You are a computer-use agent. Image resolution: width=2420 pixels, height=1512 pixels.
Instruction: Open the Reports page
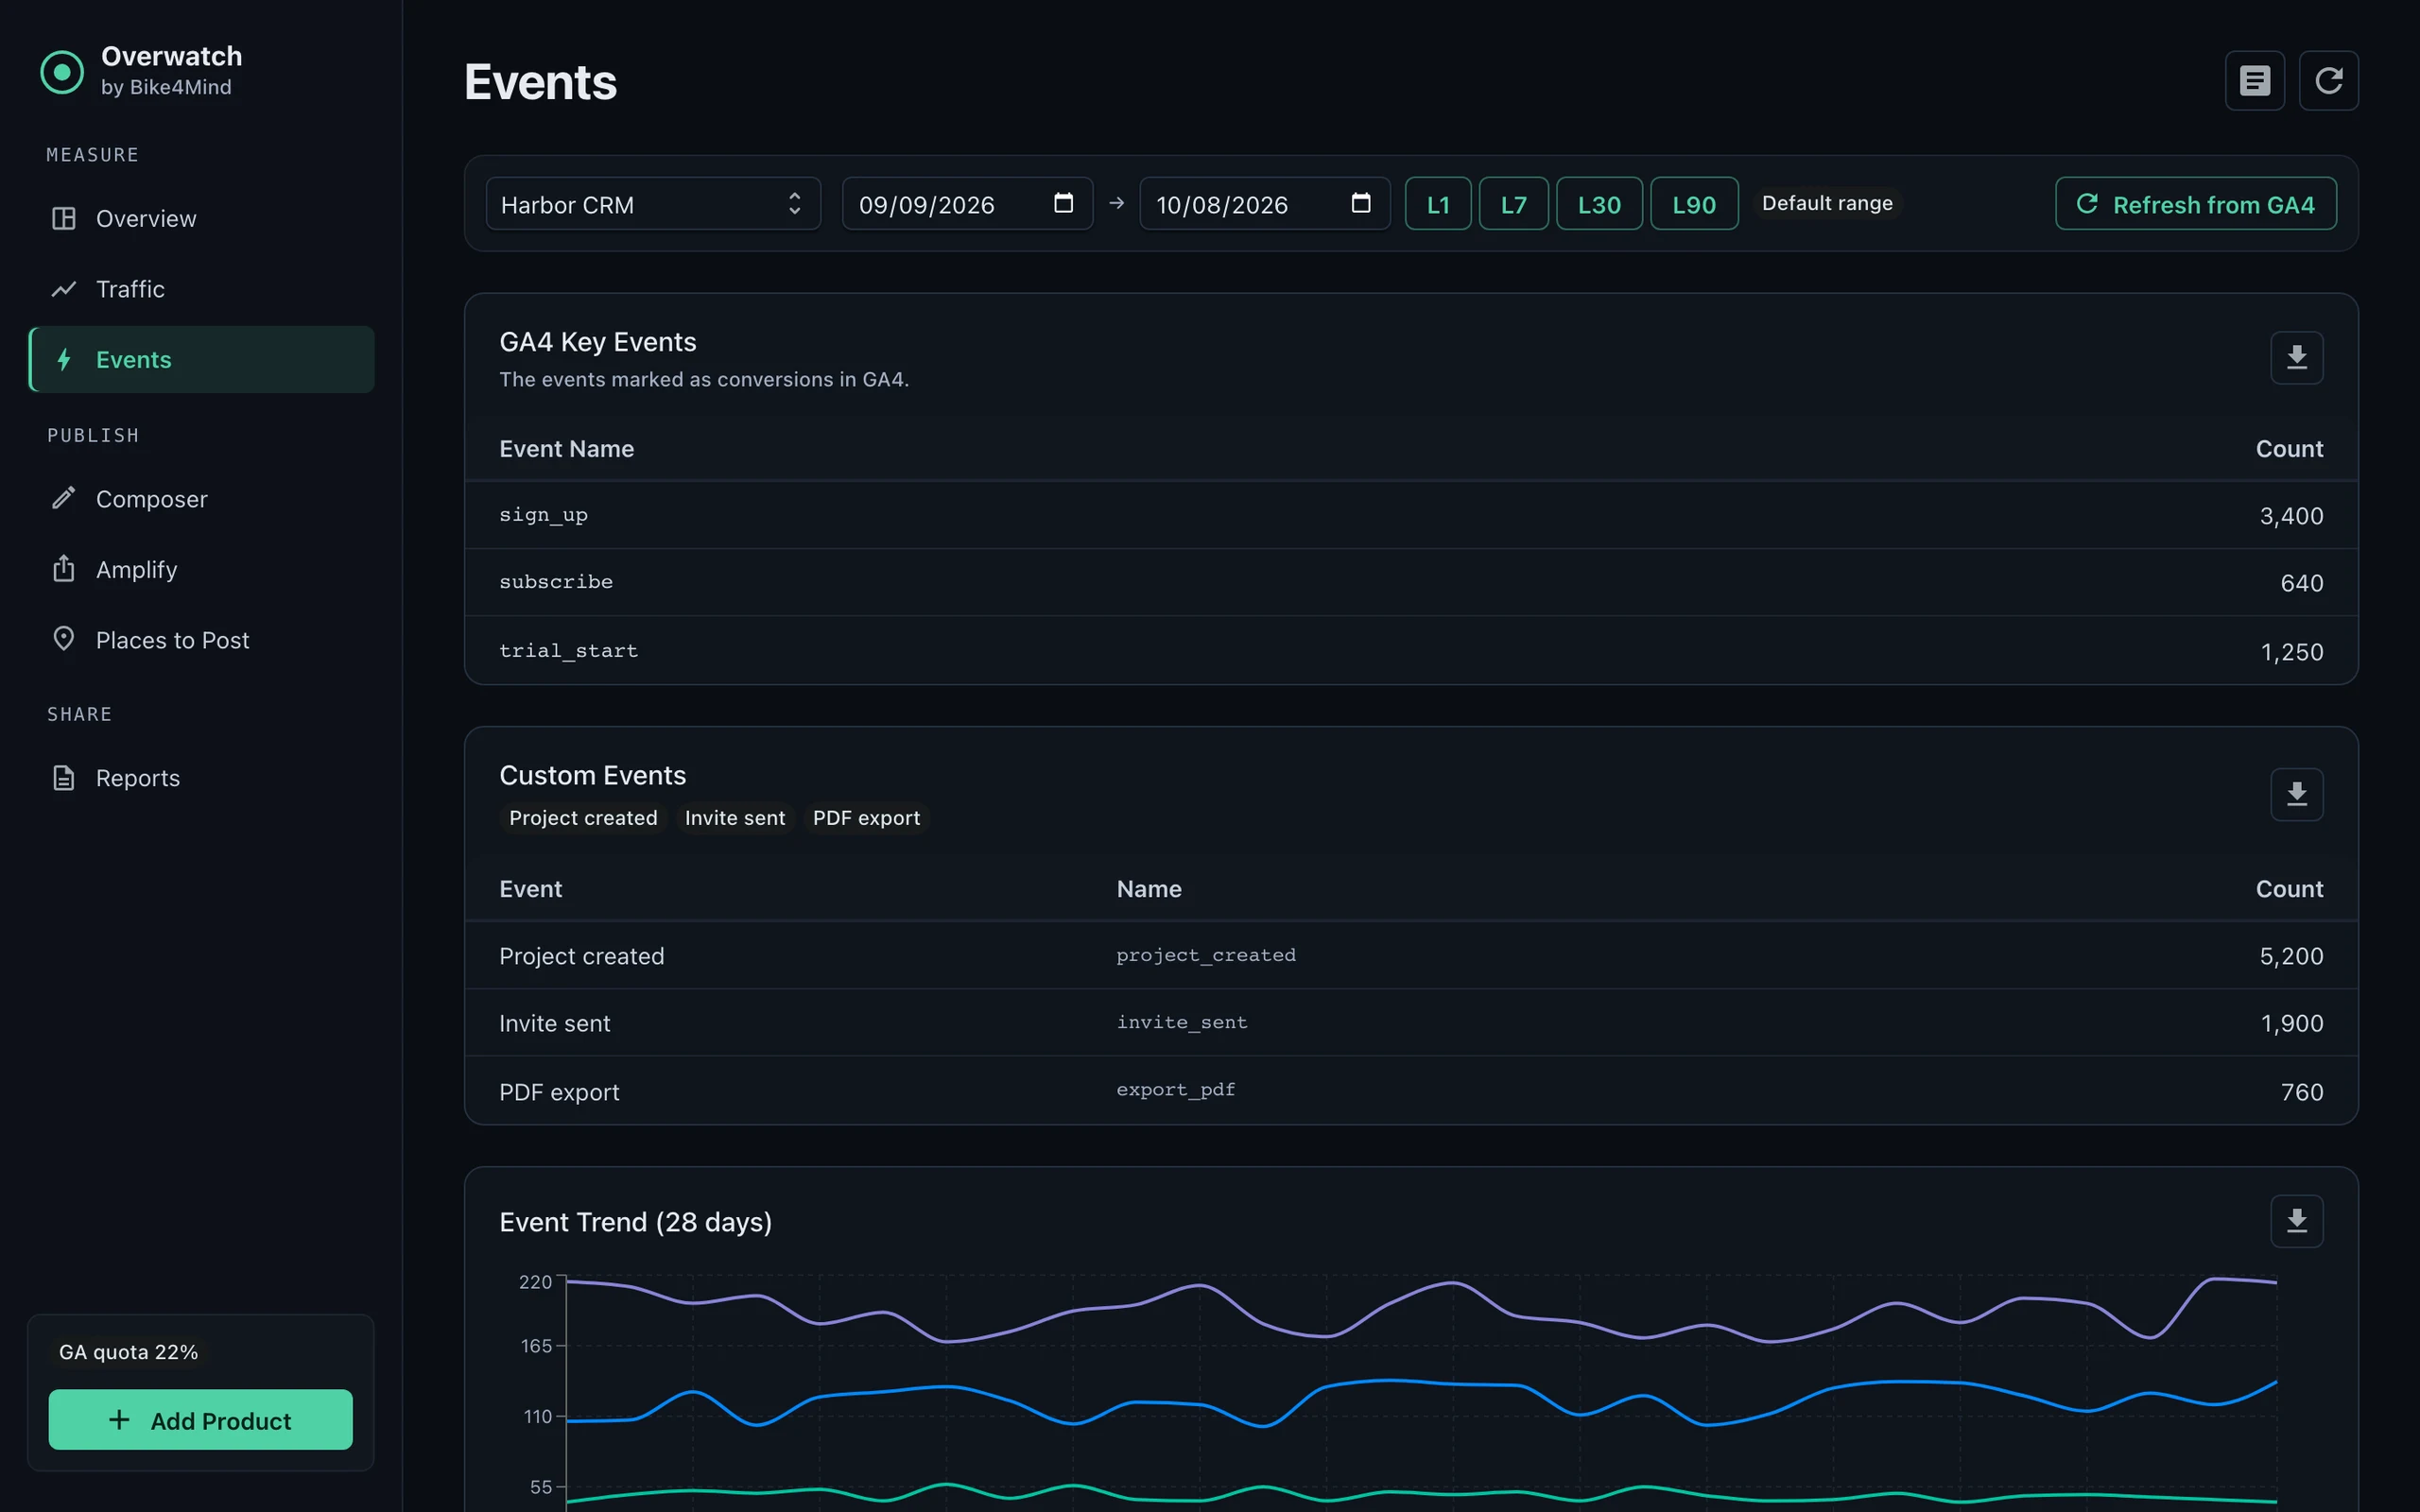click(x=201, y=778)
